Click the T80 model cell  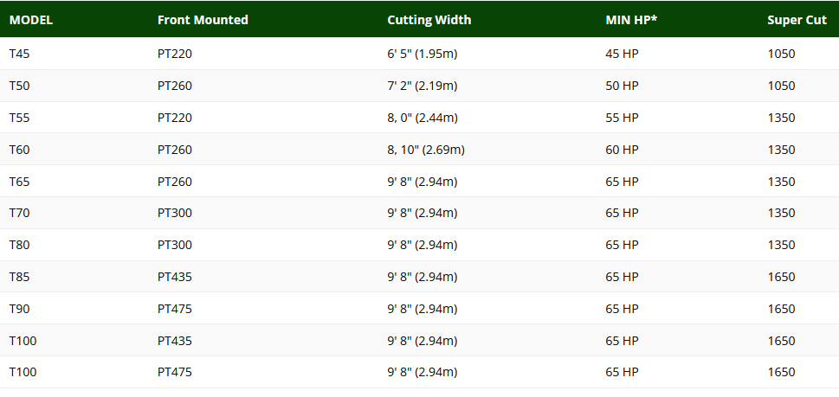pyautogui.click(x=20, y=245)
